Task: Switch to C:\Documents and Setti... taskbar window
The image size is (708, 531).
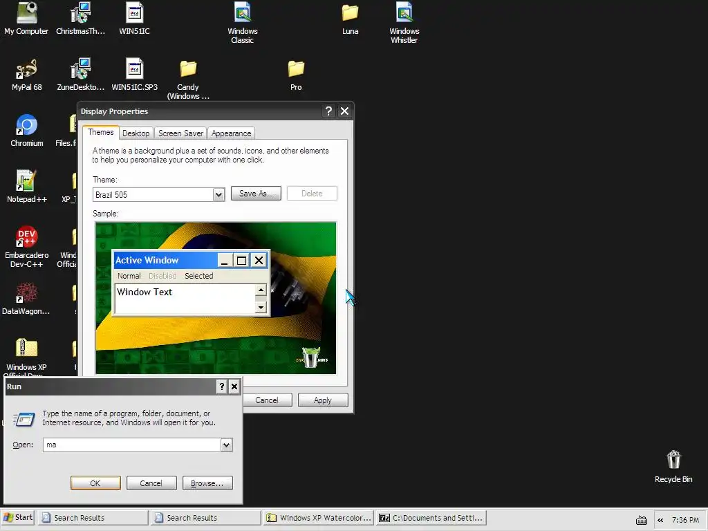Action: pos(431,517)
